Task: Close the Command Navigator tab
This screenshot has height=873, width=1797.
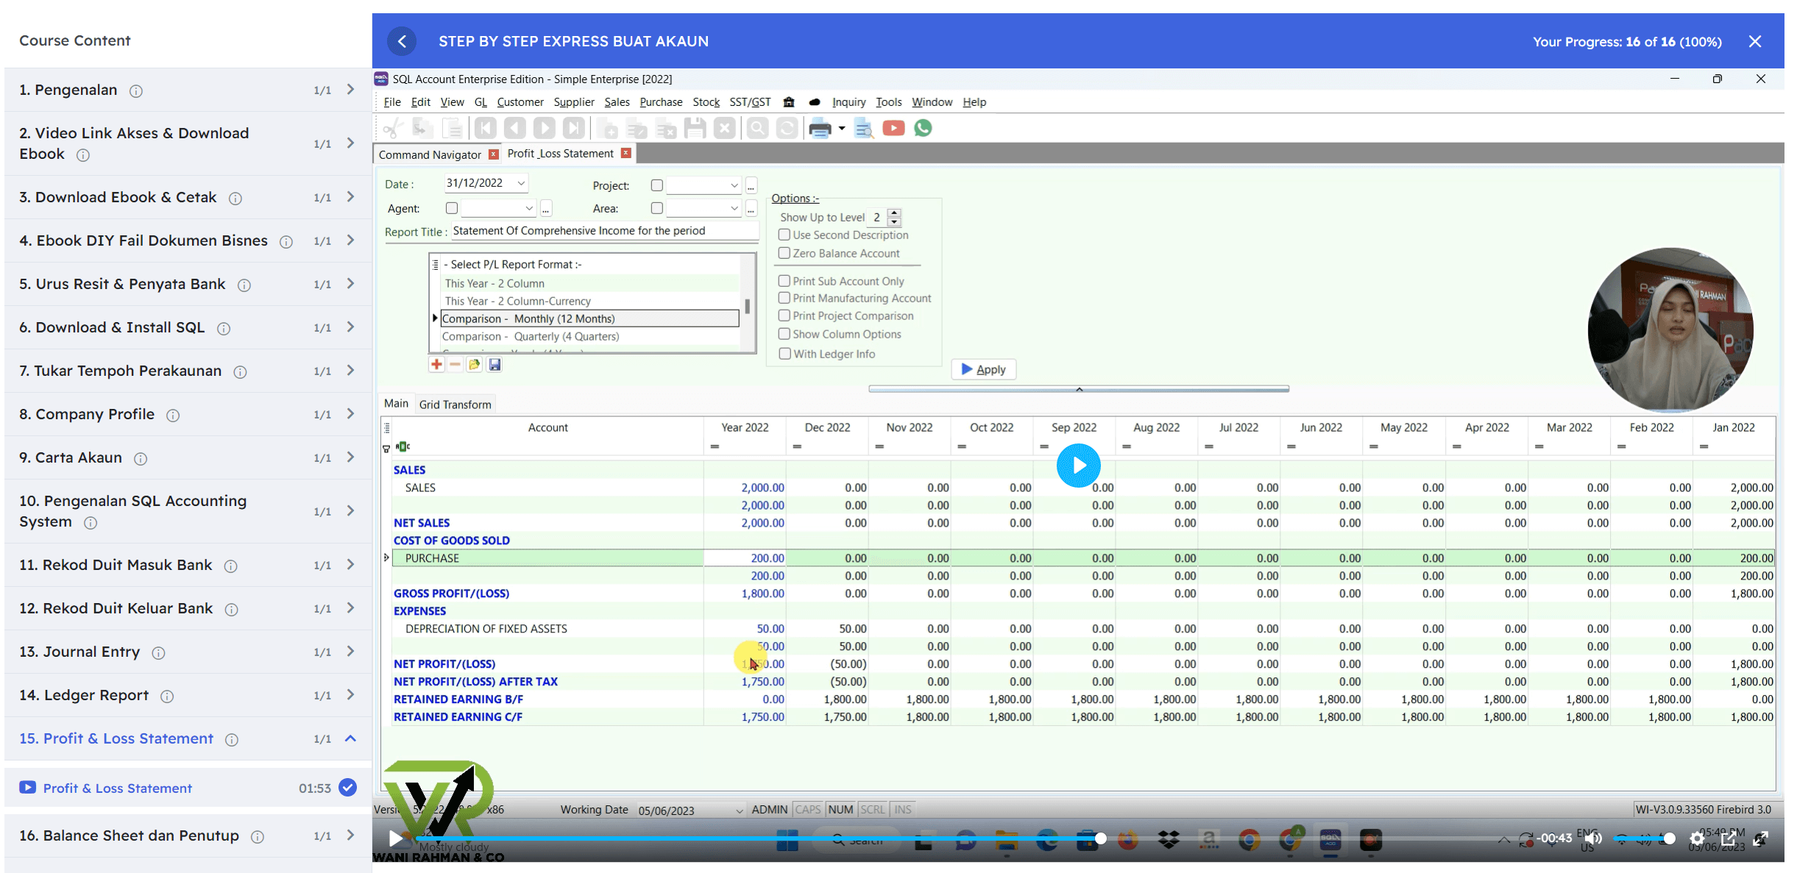Action: tap(494, 154)
